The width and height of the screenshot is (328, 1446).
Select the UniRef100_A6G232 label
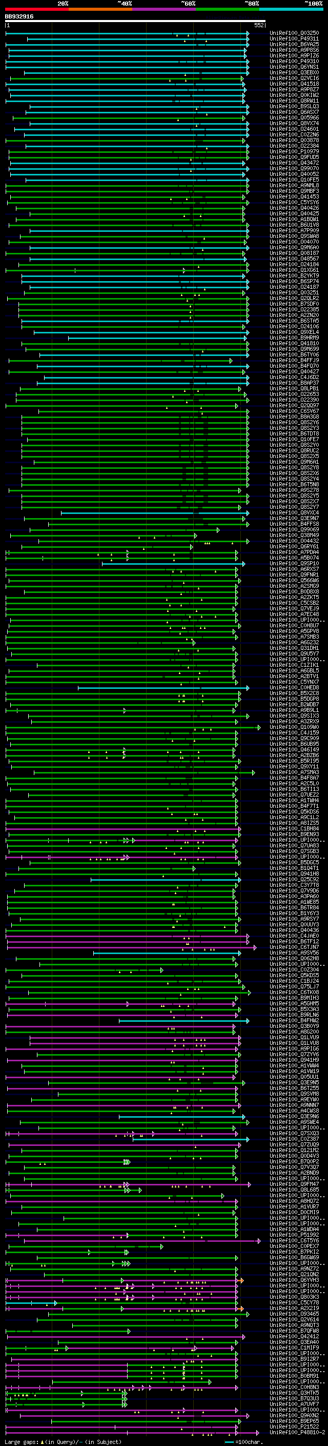pos(294,642)
